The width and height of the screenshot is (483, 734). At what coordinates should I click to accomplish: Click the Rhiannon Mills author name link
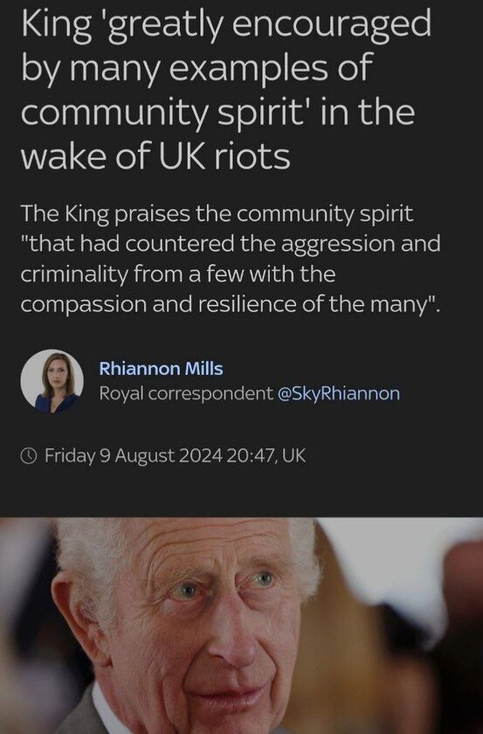pos(161,369)
